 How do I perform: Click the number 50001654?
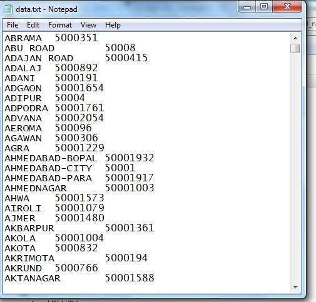click(x=79, y=88)
